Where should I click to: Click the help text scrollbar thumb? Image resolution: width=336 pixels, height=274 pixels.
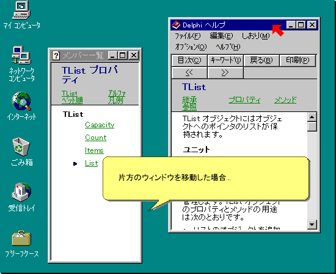[x=312, y=126]
